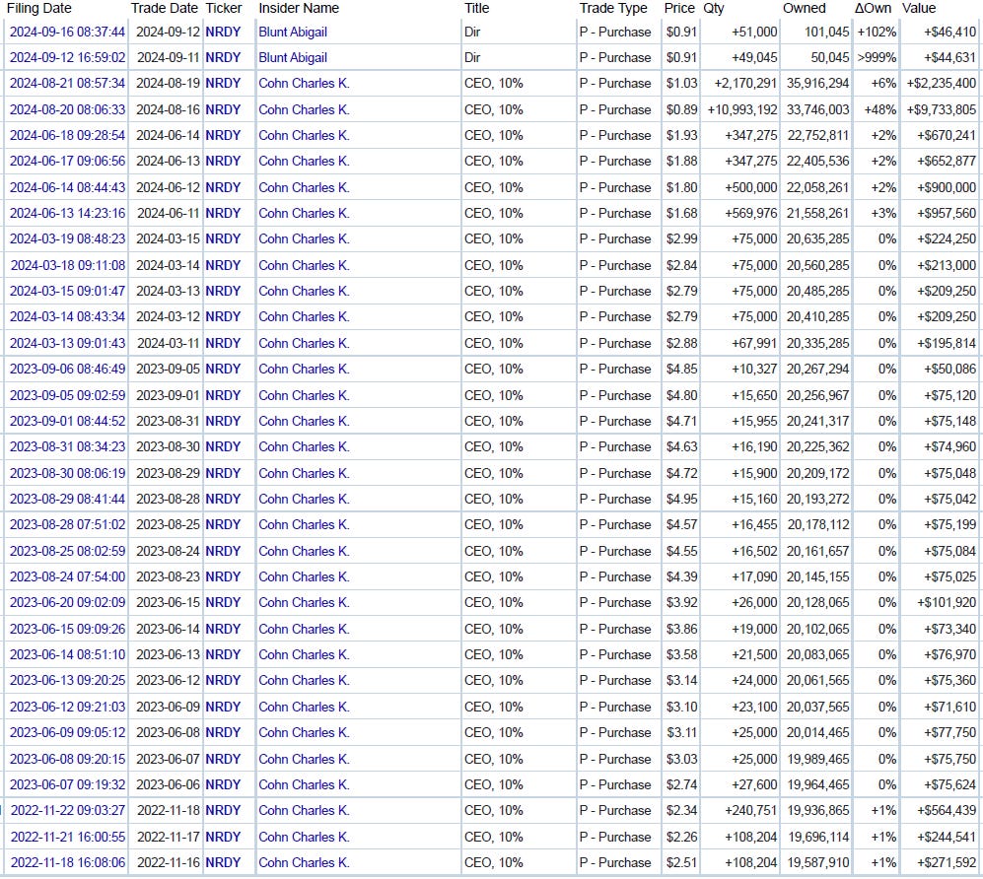Open filing dated 2024-06-14 08:44:43

click(x=67, y=187)
